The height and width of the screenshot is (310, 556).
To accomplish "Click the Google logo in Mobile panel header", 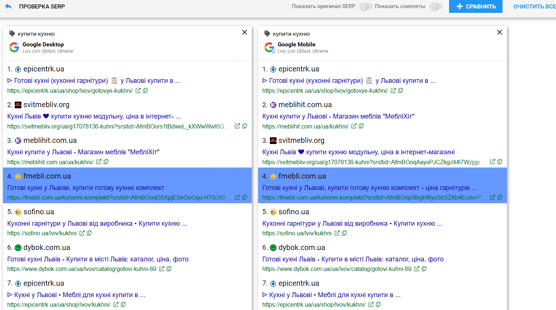I will point(269,47).
